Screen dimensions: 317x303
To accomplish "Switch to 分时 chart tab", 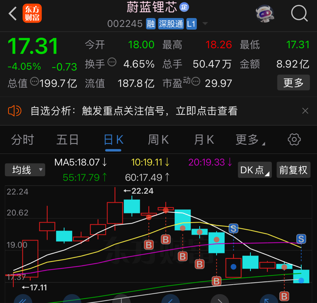I will [22, 140].
